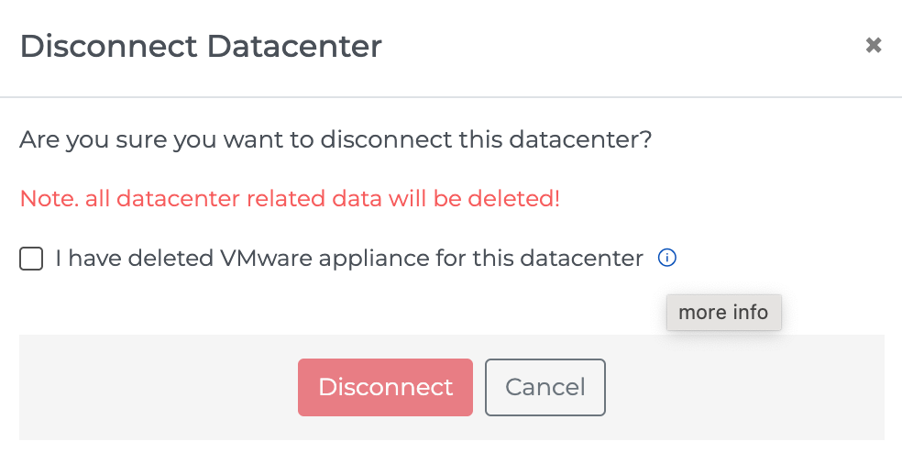Click the "Are you sure" confirmation question
902x453 pixels.
[335, 140]
